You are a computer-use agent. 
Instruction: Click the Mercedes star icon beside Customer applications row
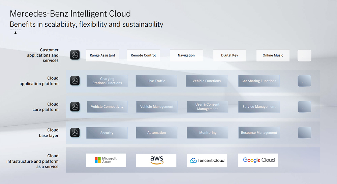coord(75,55)
